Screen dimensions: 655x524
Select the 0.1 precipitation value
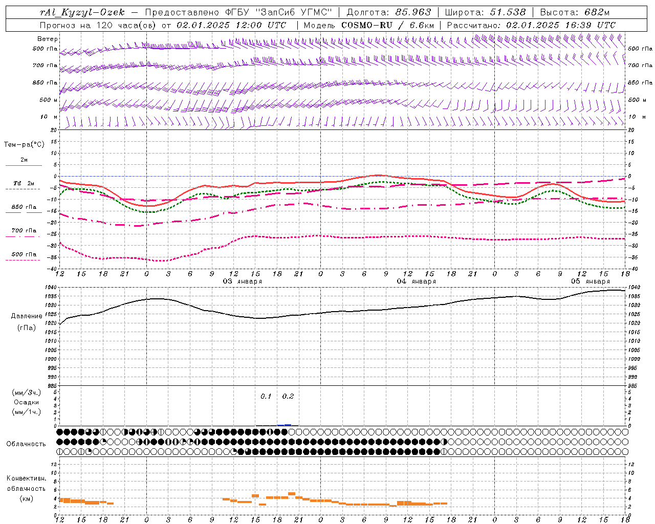266,396
